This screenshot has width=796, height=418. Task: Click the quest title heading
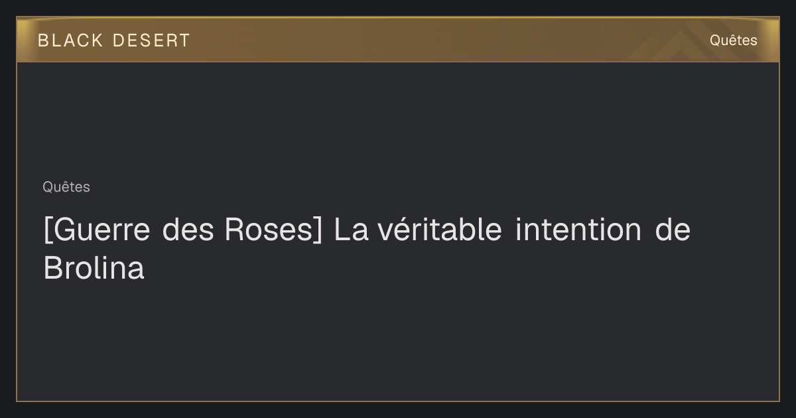pos(367,249)
